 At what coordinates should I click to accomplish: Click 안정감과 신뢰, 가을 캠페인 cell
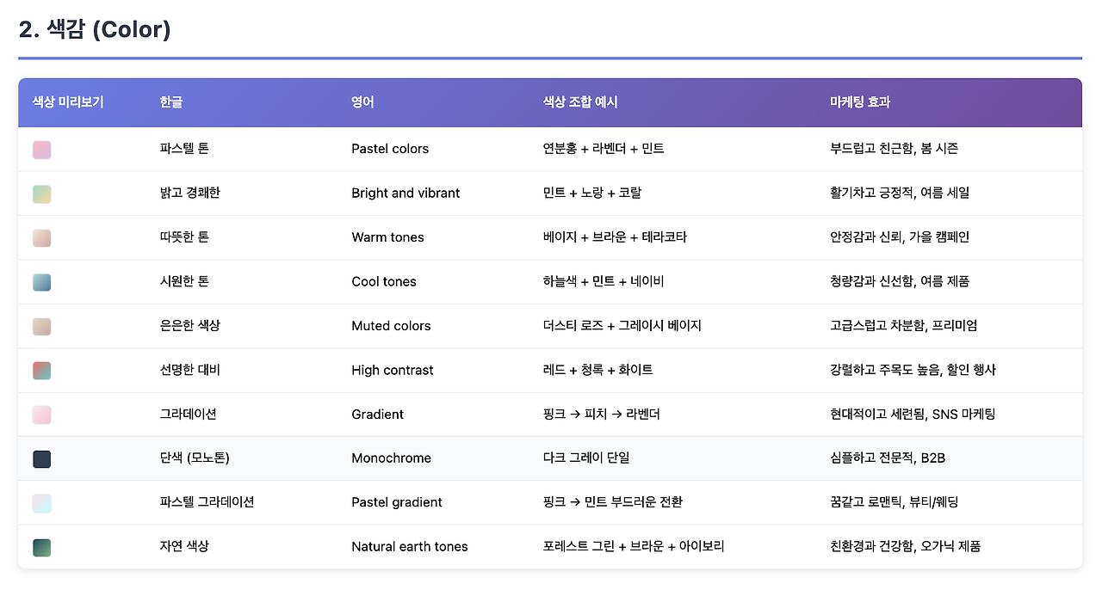tap(900, 237)
